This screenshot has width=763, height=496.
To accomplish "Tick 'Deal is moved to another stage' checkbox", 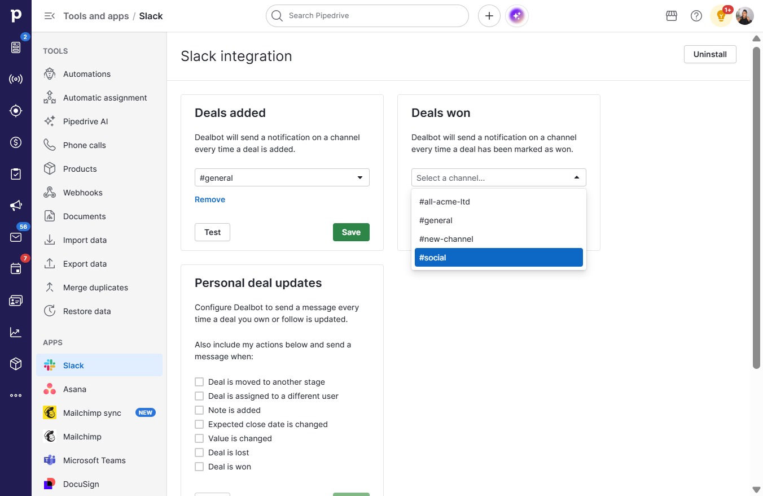I will [199, 382].
